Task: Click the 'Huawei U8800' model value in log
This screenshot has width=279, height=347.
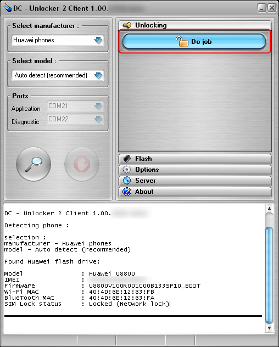Action: point(112,274)
